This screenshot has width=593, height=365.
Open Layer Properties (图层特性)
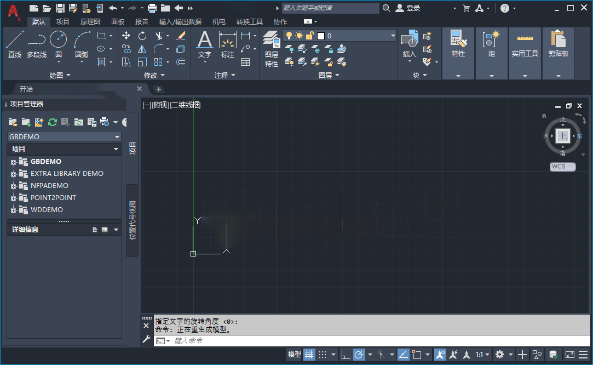272,49
